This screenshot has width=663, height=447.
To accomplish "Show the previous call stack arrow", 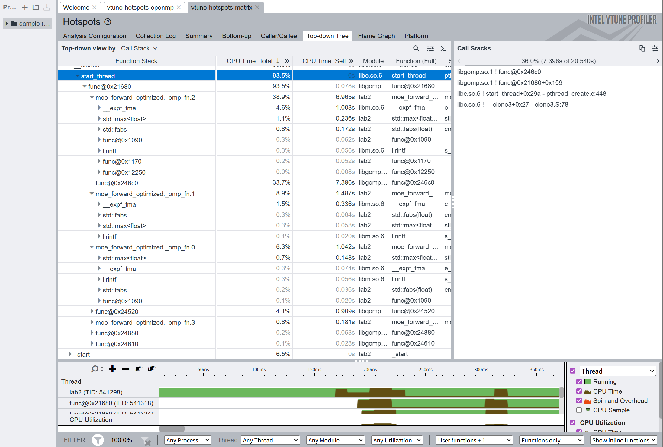I will coord(459,61).
